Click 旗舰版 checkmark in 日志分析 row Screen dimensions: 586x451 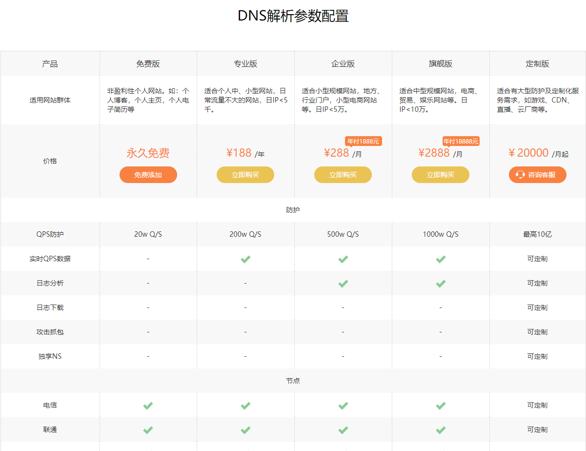point(441,284)
